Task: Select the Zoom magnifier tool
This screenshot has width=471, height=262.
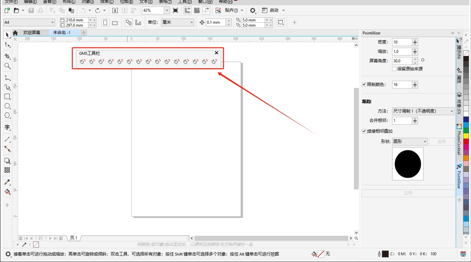Action: tap(7, 66)
